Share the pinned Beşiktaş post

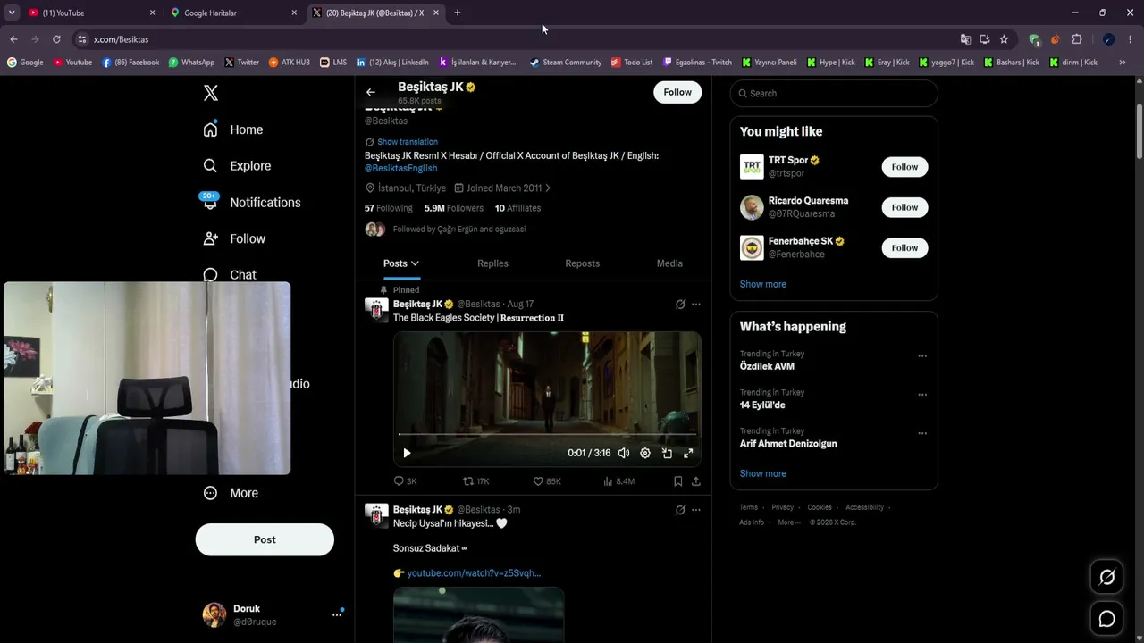click(x=696, y=481)
